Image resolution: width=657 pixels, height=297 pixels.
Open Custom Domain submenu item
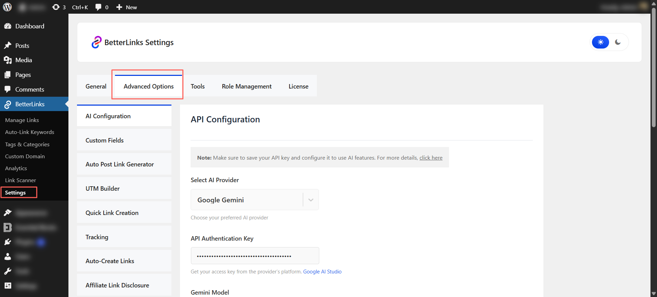[x=25, y=157]
